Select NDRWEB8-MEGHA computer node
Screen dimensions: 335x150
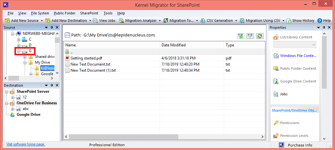click(39, 34)
